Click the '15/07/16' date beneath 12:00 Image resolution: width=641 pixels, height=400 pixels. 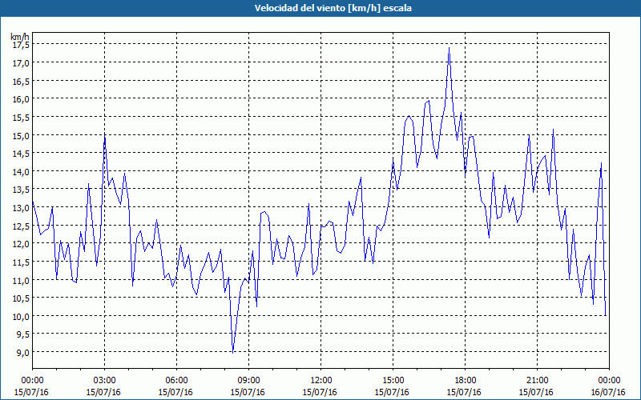pyautogui.click(x=320, y=392)
